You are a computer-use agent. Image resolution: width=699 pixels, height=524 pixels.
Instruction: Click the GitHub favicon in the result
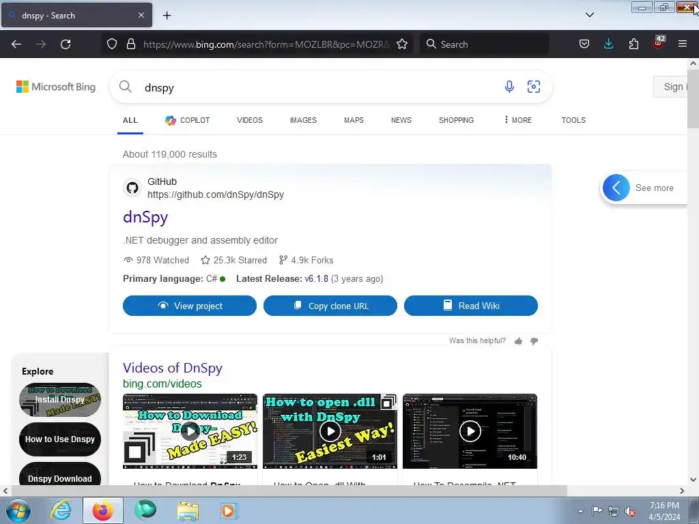(132, 188)
